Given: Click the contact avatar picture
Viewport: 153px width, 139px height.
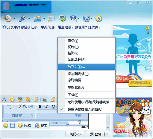Looking at the screenshot, I should (6, 6).
